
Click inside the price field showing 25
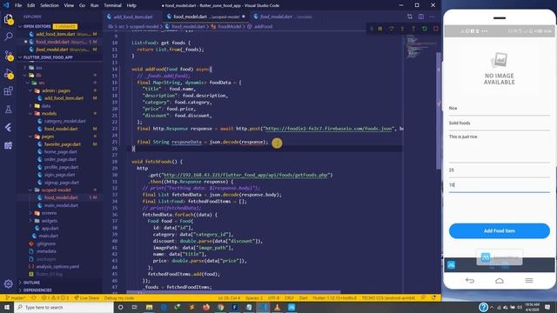499,170
